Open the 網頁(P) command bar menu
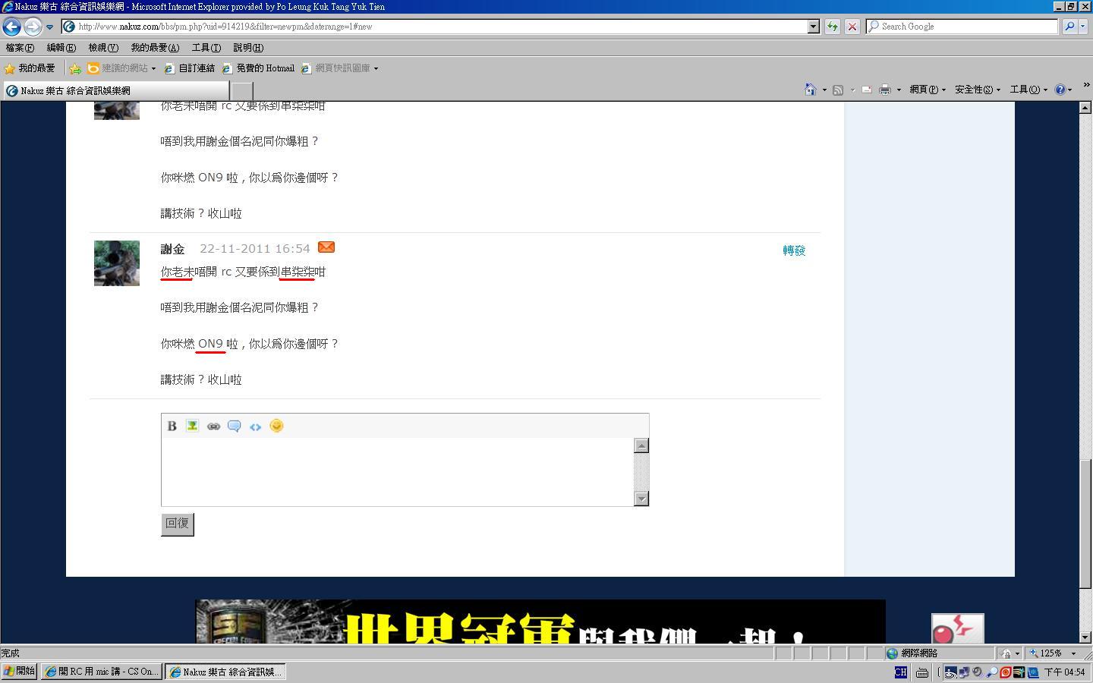This screenshot has width=1093, height=683. [x=928, y=90]
